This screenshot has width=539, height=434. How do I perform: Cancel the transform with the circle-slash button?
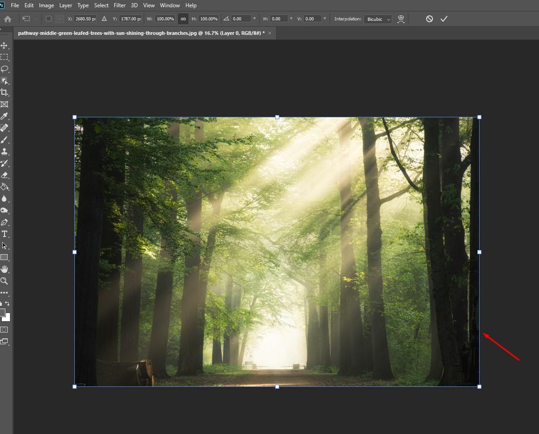[429, 19]
